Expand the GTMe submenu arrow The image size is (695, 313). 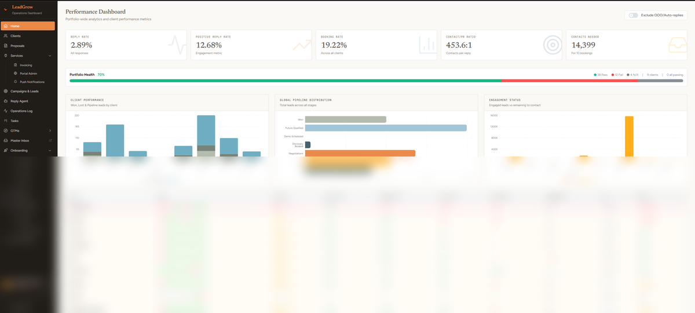50,130
